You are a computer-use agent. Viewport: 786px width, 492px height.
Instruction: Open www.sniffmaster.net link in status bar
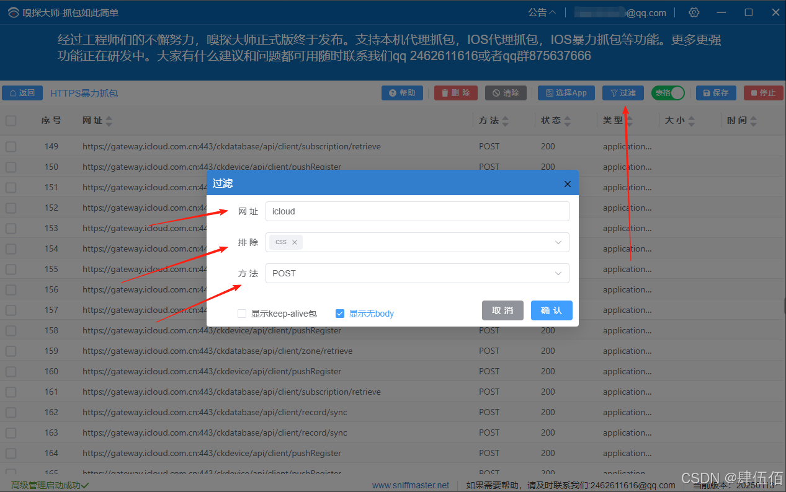(411, 485)
